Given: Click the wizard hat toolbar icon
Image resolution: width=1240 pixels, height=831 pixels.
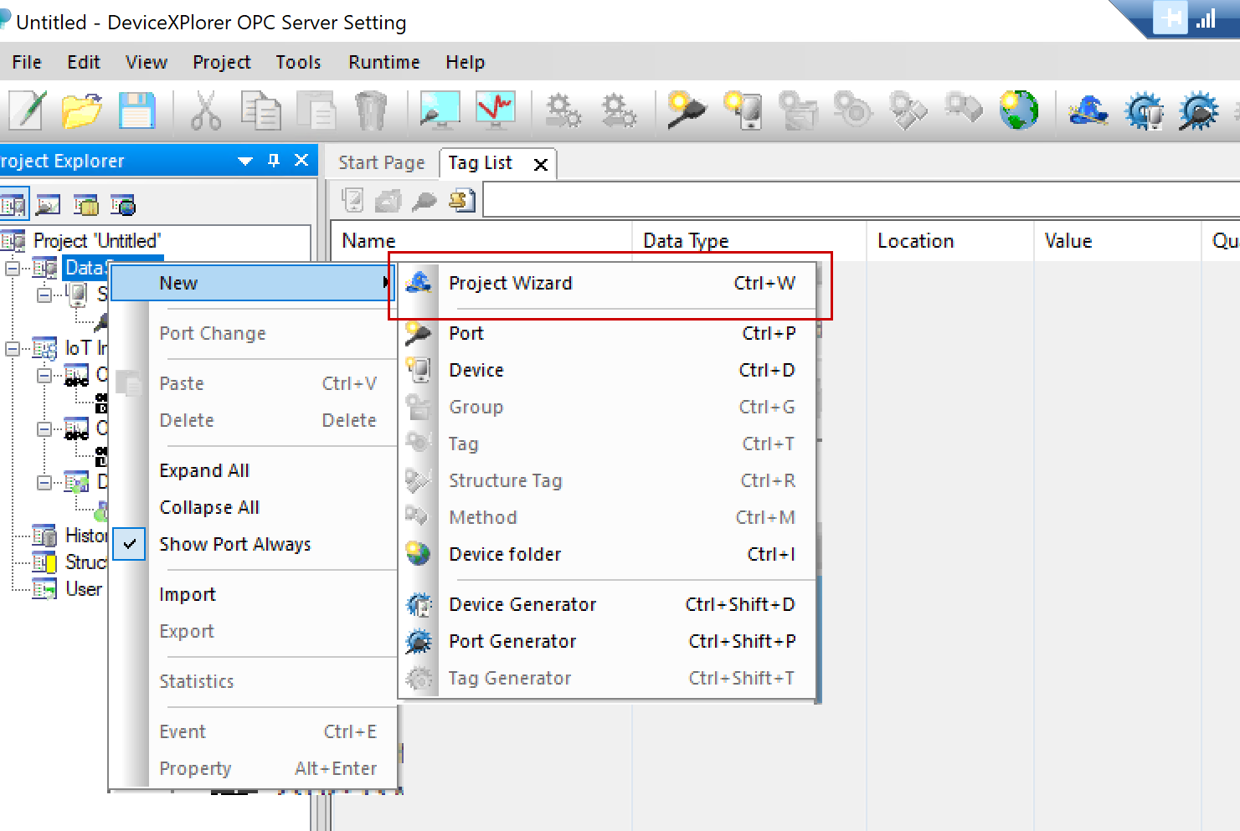Looking at the screenshot, I should pyautogui.click(x=1088, y=110).
